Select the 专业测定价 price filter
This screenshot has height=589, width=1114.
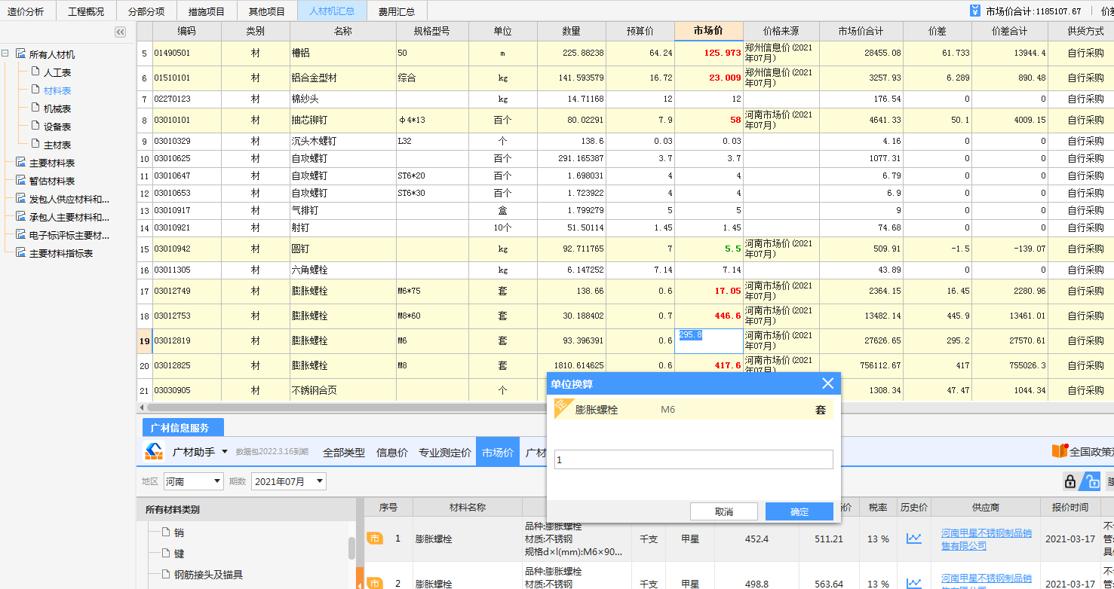click(x=445, y=453)
